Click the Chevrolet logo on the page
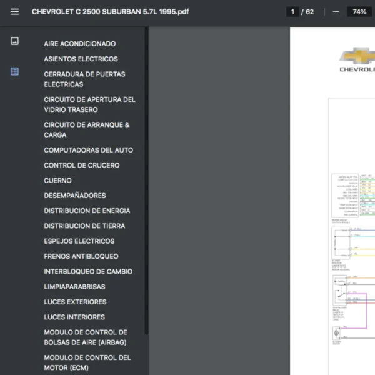This screenshot has width=375, height=375. click(357, 61)
